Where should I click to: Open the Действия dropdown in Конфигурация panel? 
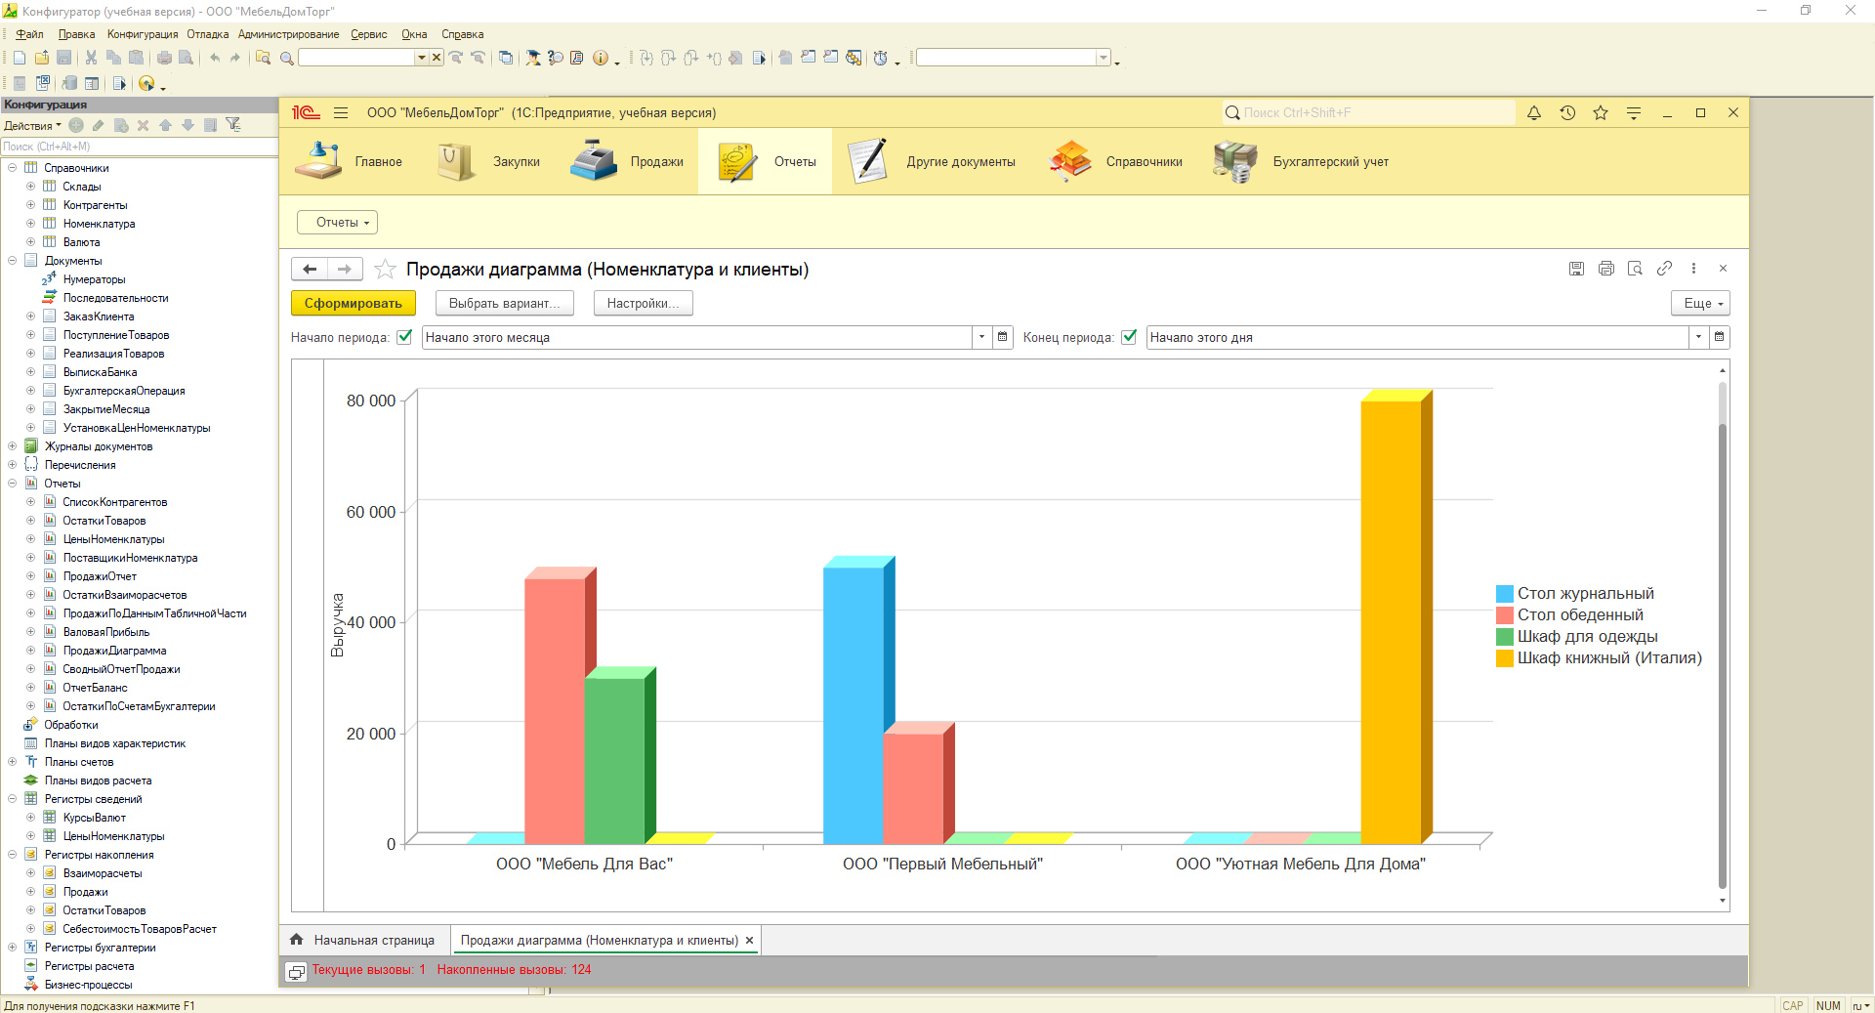32,125
